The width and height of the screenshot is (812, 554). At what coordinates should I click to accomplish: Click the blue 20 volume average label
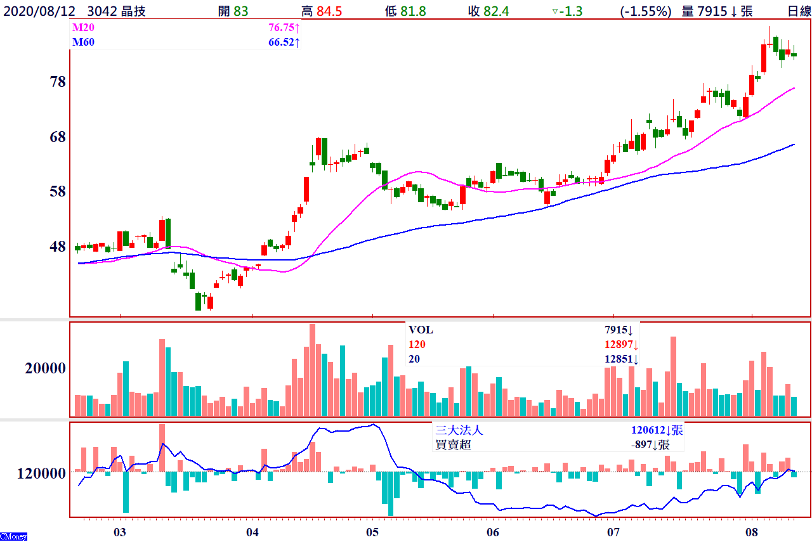tap(414, 359)
